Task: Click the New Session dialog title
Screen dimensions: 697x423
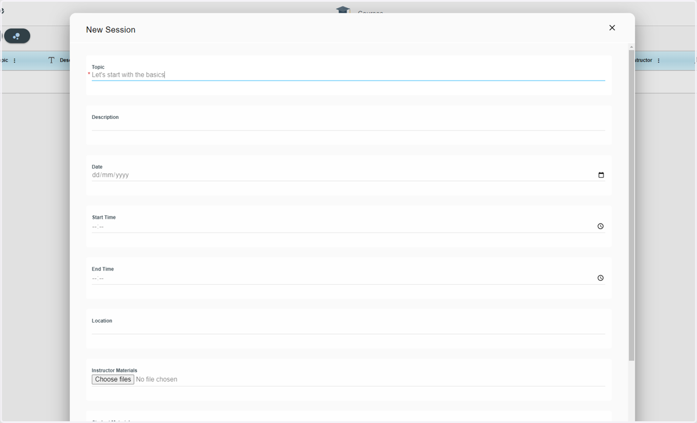Action: [110, 30]
